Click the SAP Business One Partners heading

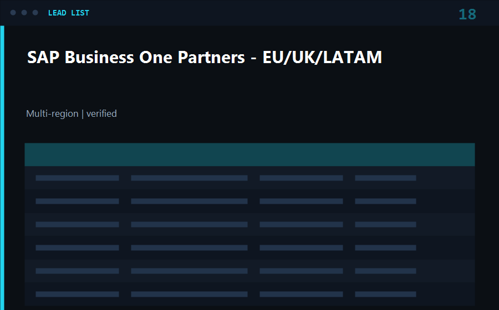[x=204, y=58]
